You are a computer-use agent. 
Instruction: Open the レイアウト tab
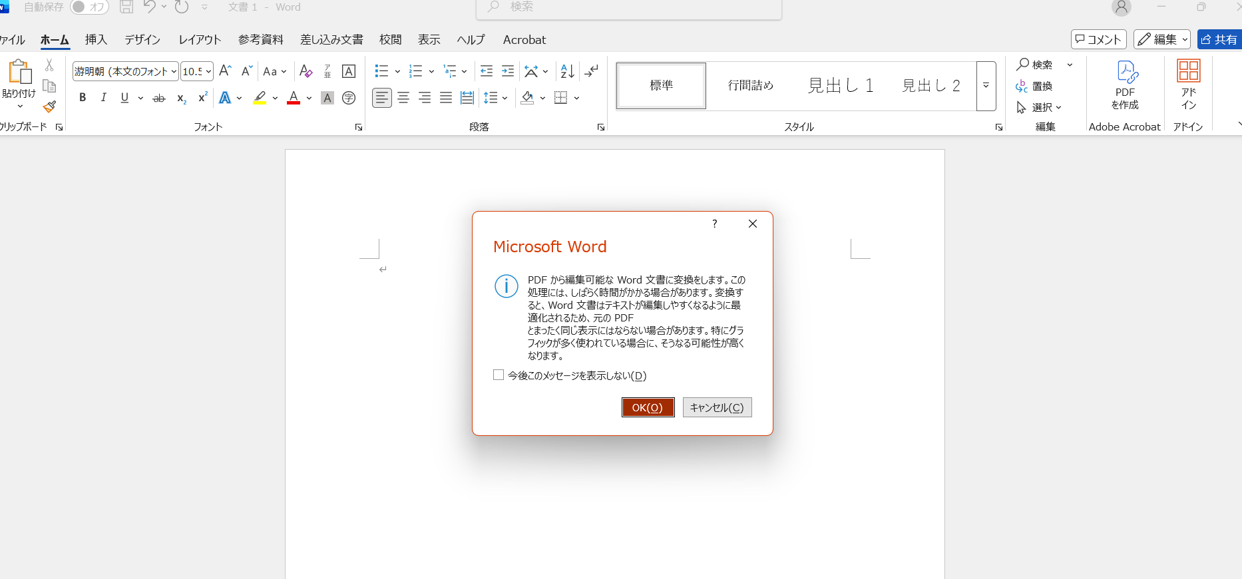pyautogui.click(x=200, y=39)
